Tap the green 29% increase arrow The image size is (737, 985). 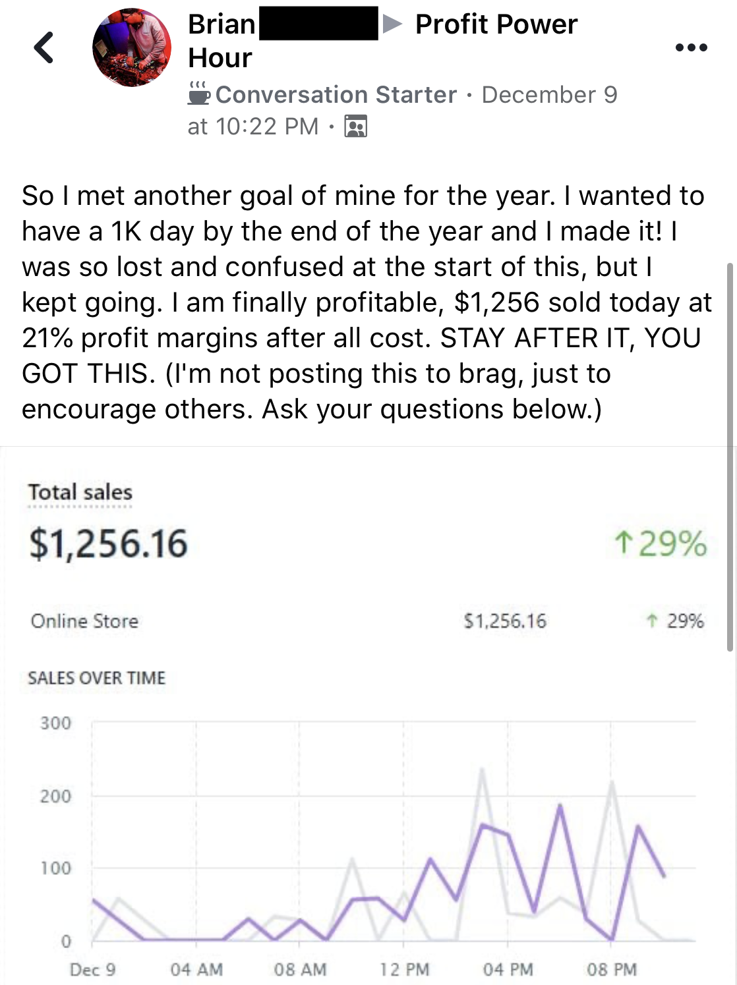pos(623,544)
